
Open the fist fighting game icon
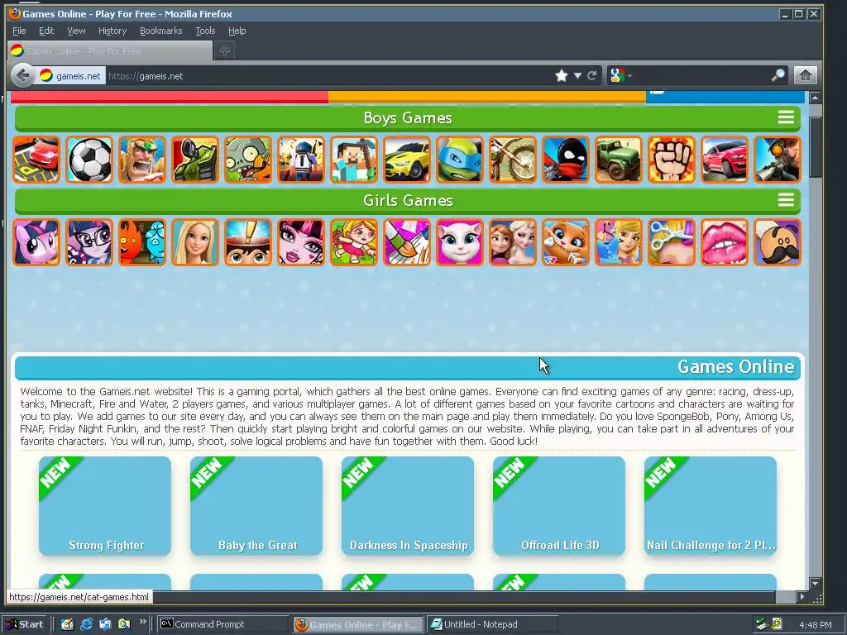(672, 160)
